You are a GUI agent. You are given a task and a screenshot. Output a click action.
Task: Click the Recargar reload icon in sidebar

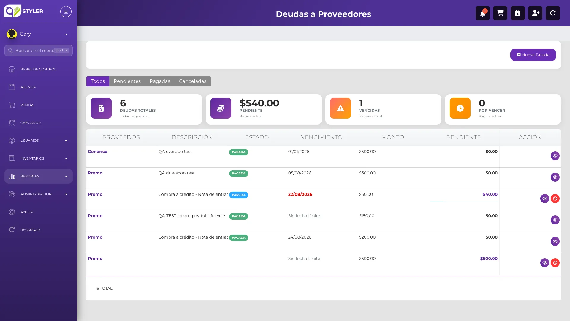pyautogui.click(x=12, y=230)
